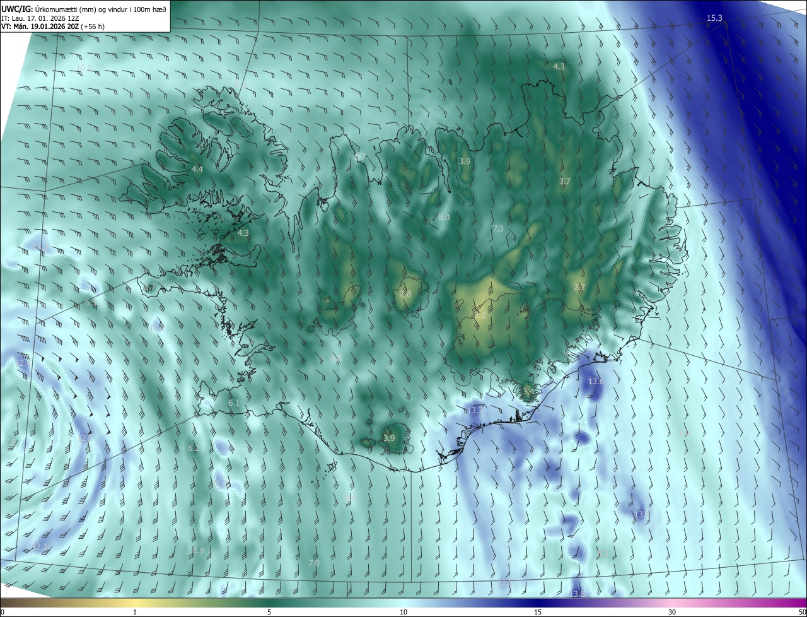Click the 30 tick on the color scale
807x617 pixels.
pos(672,612)
